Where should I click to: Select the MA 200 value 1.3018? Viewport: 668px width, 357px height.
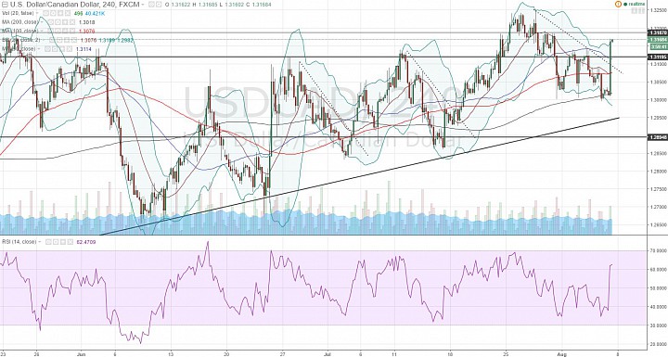(x=87, y=22)
